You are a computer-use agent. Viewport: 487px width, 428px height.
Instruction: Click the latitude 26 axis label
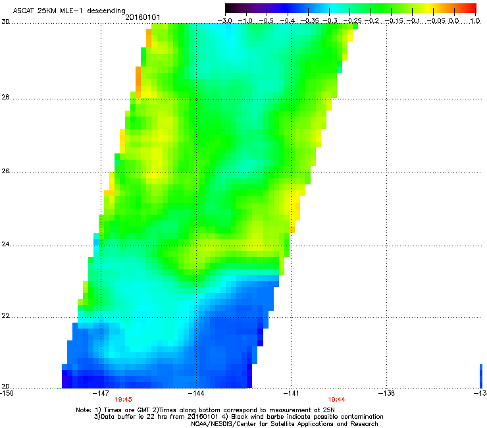5,171
